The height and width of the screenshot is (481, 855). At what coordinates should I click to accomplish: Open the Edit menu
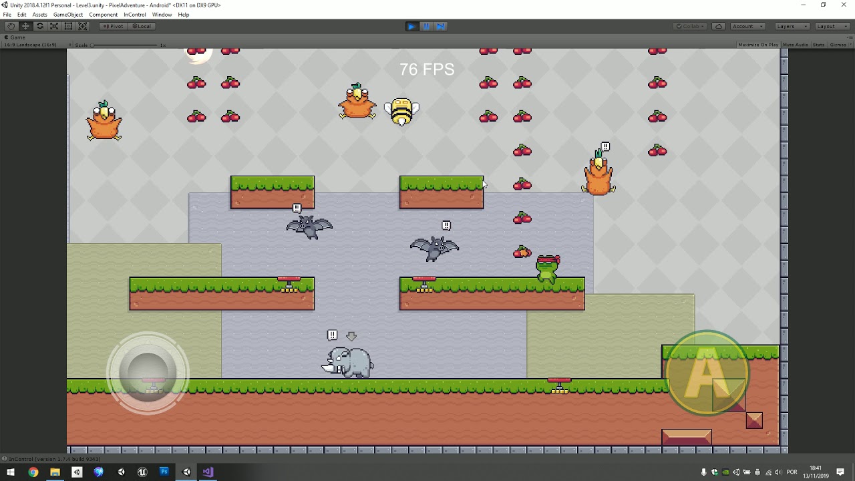tap(22, 15)
